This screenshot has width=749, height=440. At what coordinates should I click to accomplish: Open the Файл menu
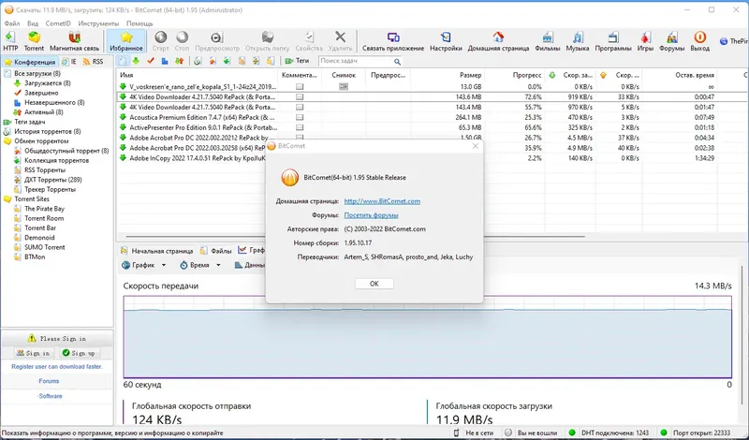(12, 23)
